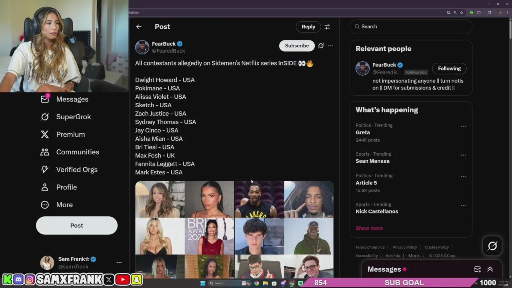This screenshot has height=288, width=512.
Task: Expand the footer More dropdown
Action: point(416,256)
